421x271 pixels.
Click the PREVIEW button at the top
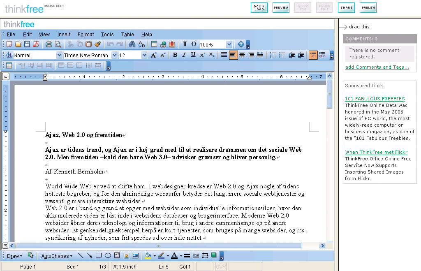(x=281, y=7)
